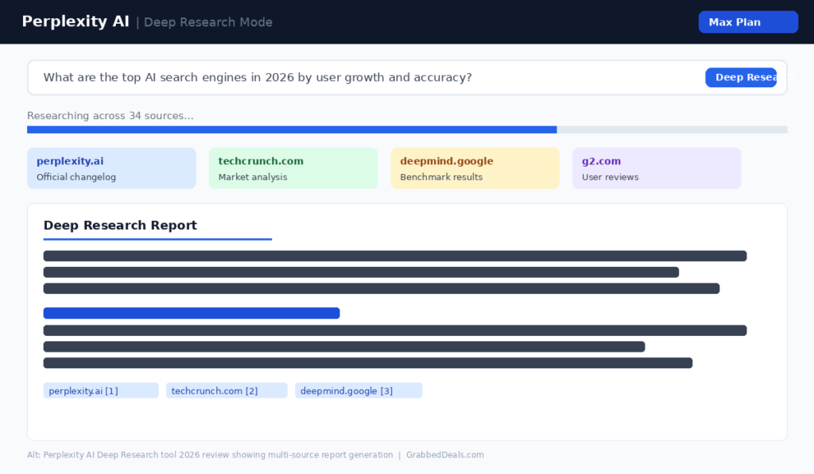The height and width of the screenshot is (474, 814).
Task: Open the techcrunch.com Market analysis source card
Action: pos(293,168)
